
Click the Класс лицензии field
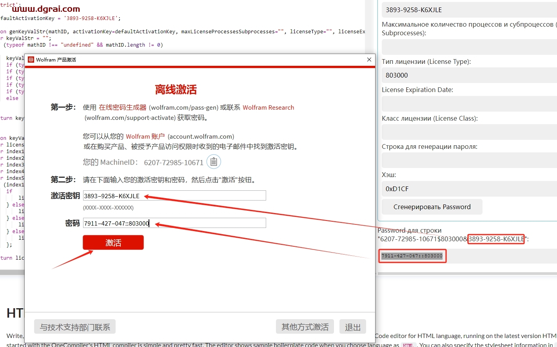(x=469, y=132)
